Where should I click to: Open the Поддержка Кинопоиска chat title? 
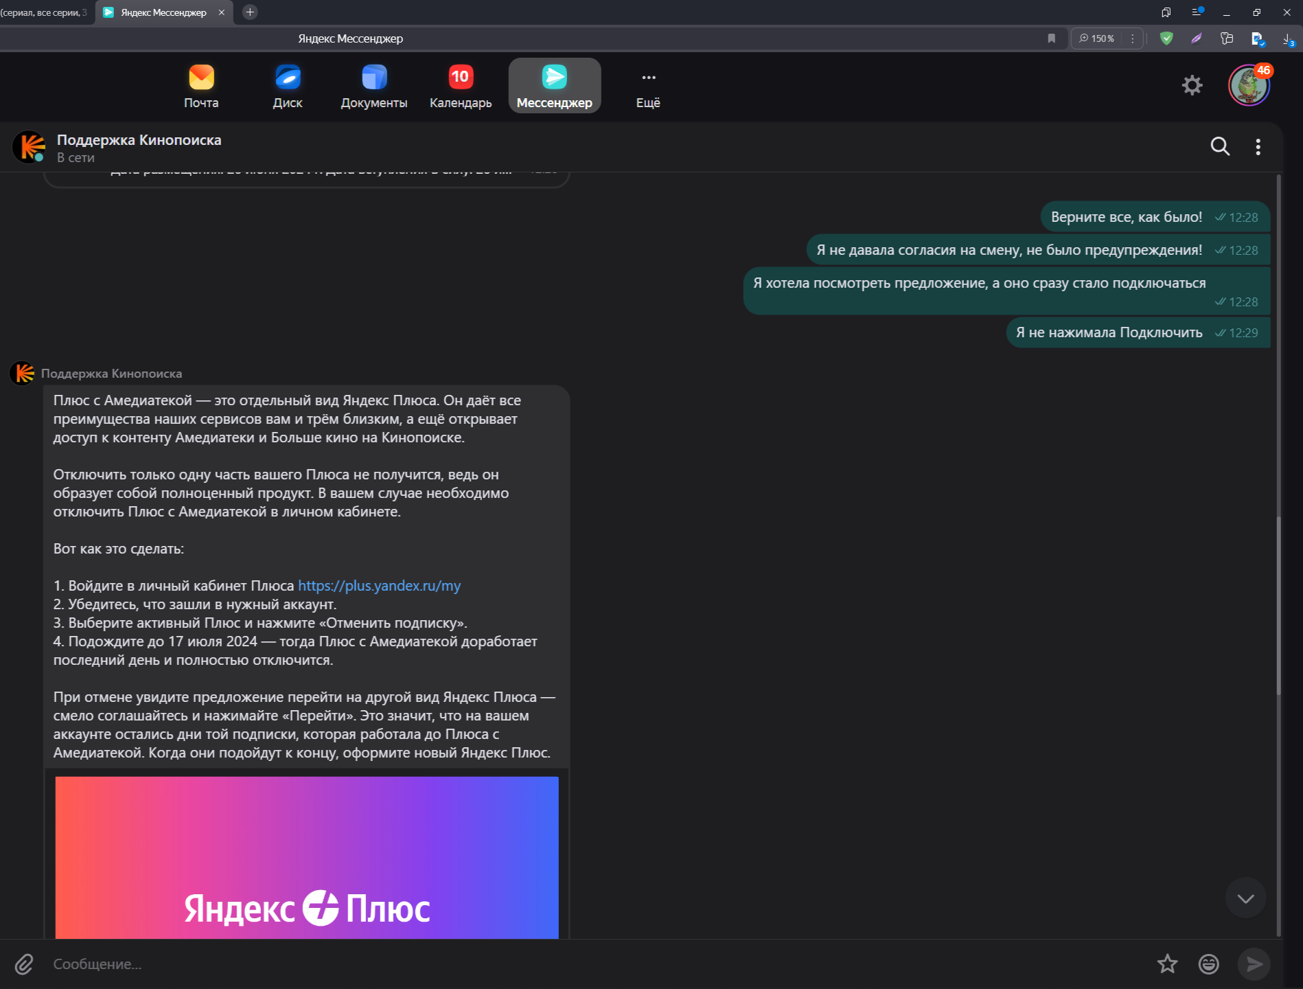(139, 140)
